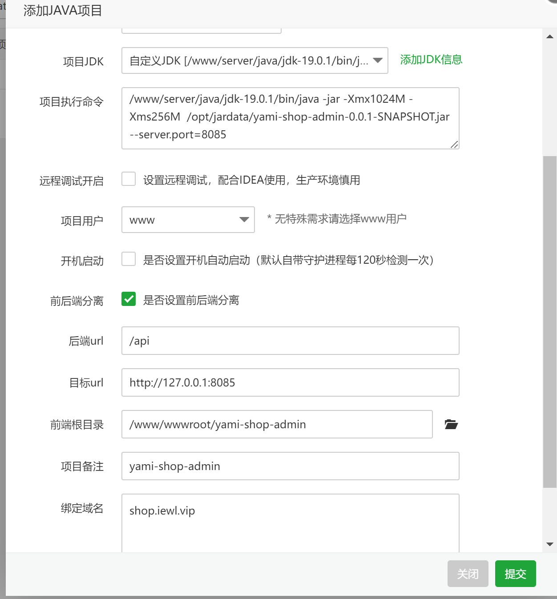This screenshot has width=557, height=599.
Task: Click the 项目备注 input field
Action: point(291,466)
